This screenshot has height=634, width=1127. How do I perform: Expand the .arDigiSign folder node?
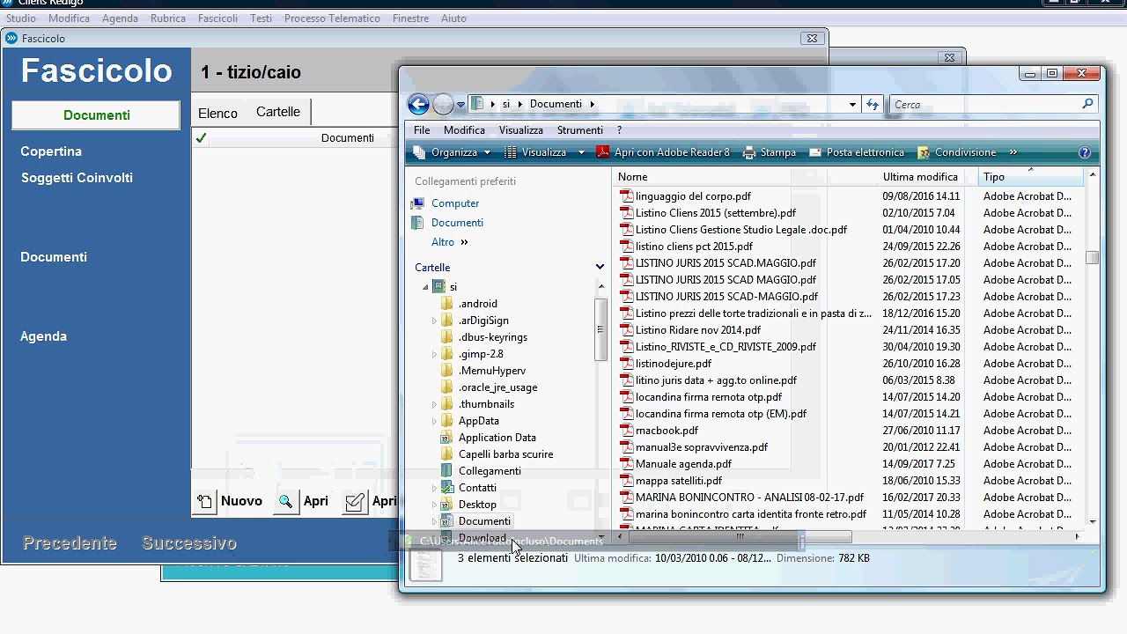434,321
